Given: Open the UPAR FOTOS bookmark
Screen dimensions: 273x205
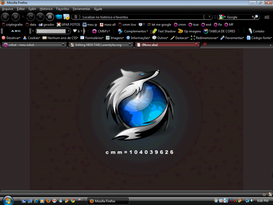Looking at the screenshot, I should click(x=68, y=25).
